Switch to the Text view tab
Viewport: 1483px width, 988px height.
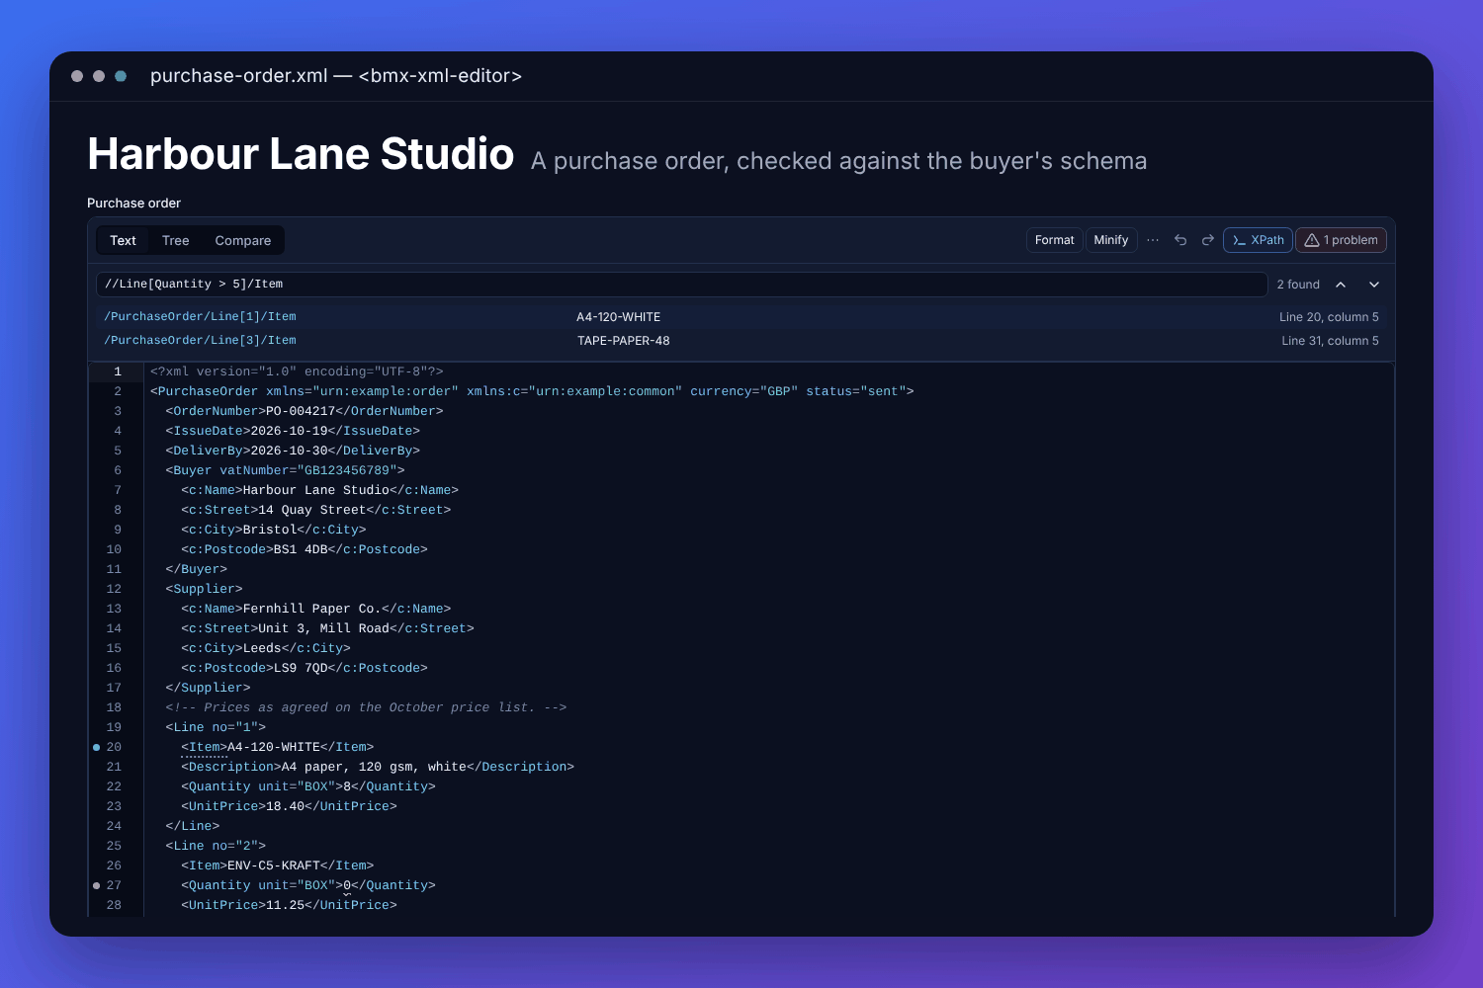[x=124, y=240]
